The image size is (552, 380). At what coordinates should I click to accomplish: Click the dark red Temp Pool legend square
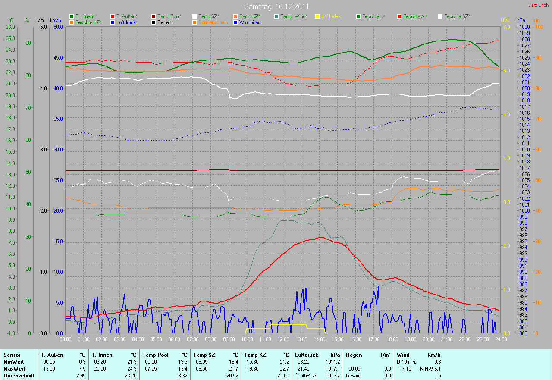154,16
